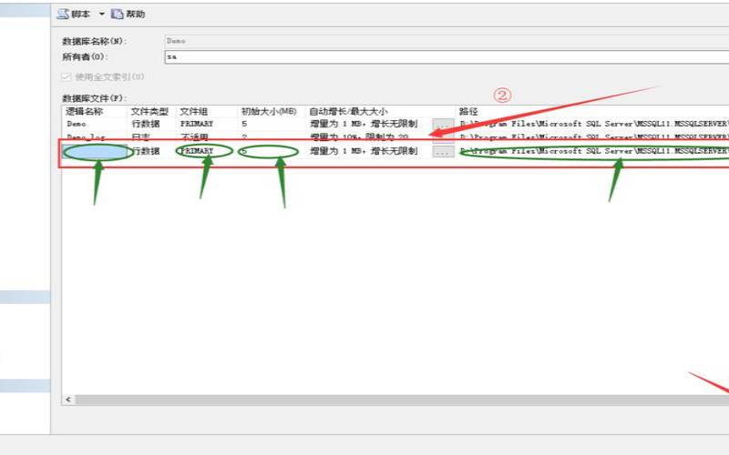The image size is (729, 455).
Task: Click 不适用 filegroup in the Demo_log row
Action: click(x=194, y=137)
